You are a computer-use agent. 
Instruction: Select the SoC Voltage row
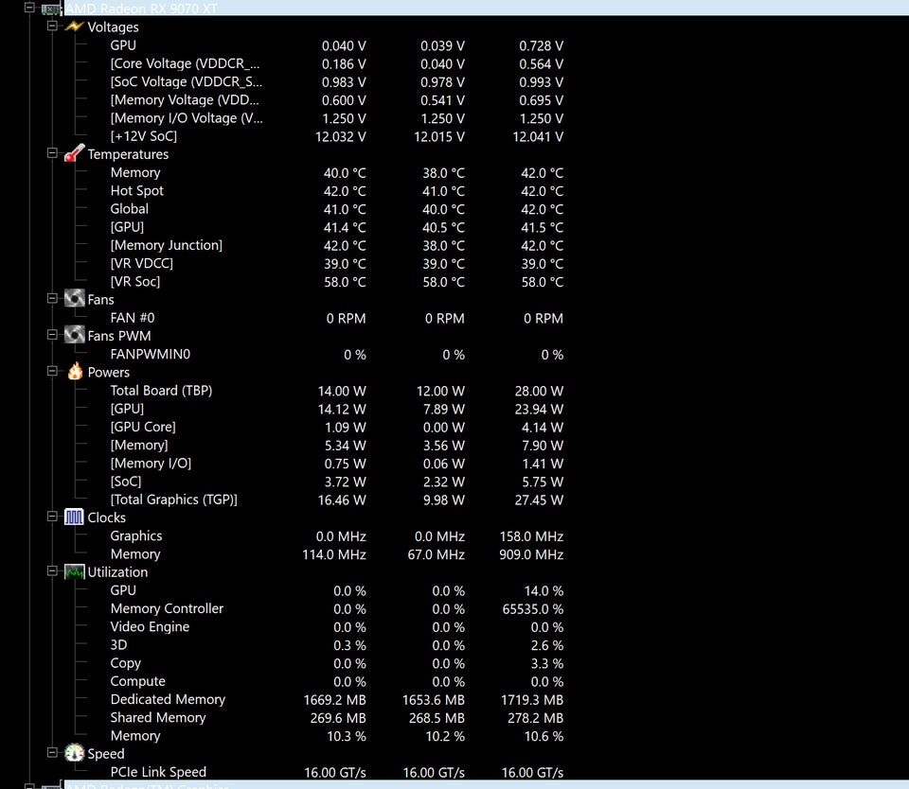(x=336, y=81)
